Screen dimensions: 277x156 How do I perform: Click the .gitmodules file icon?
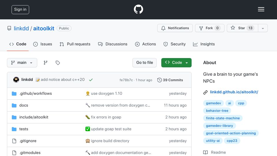[14, 153]
